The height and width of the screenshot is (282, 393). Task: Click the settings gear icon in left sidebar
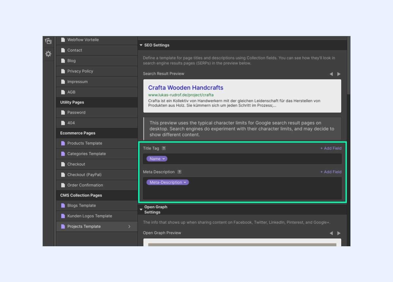(48, 54)
